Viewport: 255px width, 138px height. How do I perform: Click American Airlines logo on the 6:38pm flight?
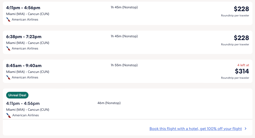[x=8, y=48]
